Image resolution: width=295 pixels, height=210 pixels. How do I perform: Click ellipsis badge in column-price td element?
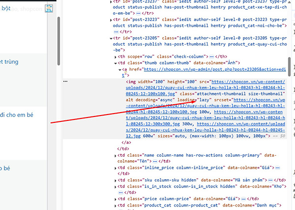coord(243,199)
